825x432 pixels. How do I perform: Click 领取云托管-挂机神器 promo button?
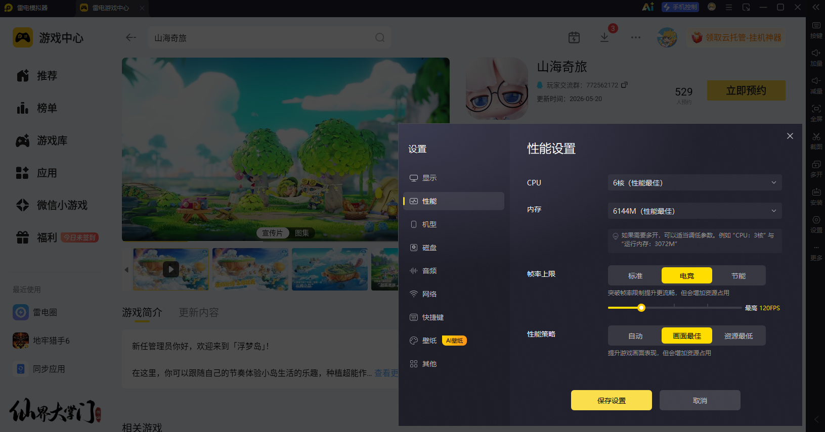pos(736,37)
